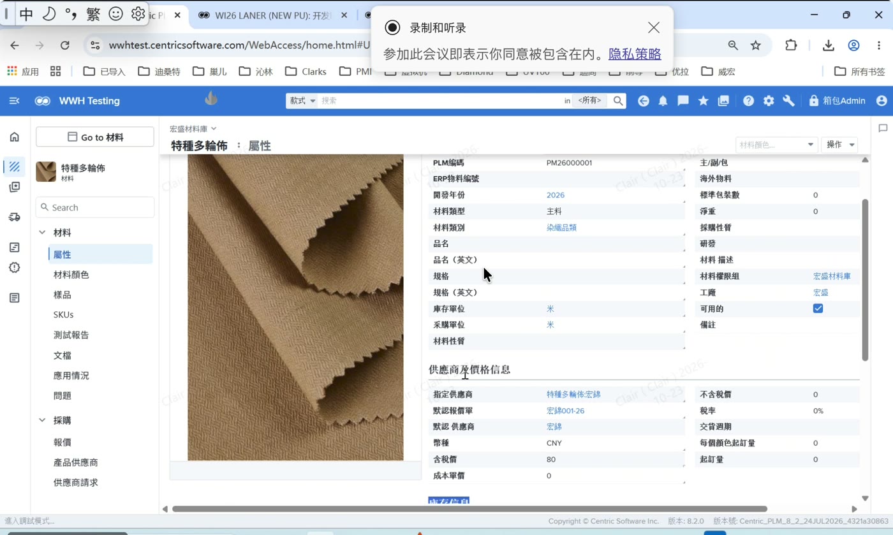
Task: Open the home icon in left rail
Action: 15,136
